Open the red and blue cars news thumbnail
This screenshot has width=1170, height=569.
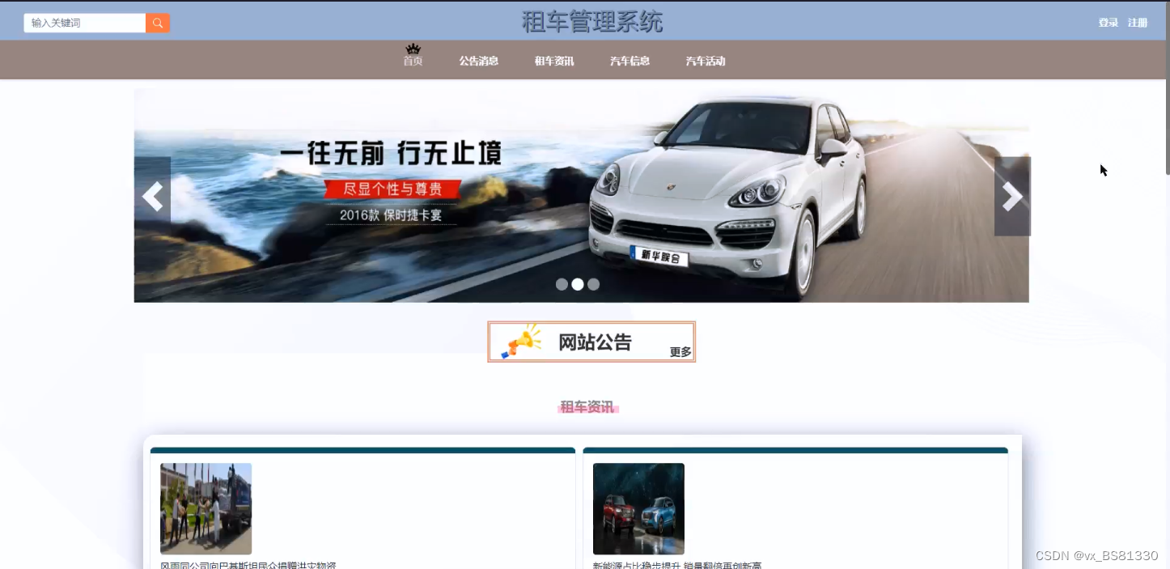pos(638,508)
